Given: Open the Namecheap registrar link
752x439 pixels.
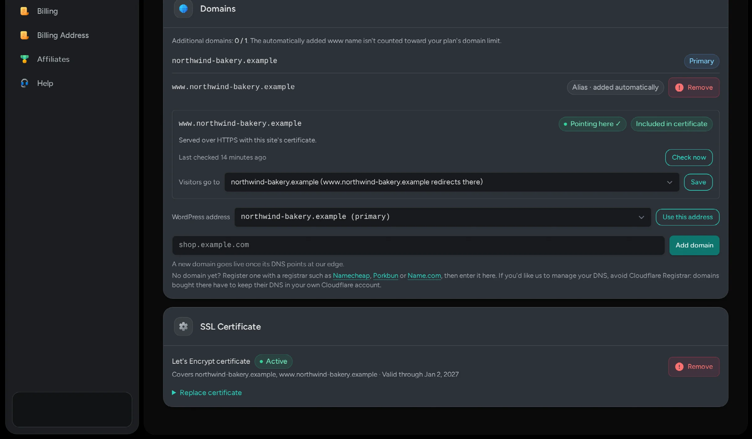Looking at the screenshot, I should point(351,276).
